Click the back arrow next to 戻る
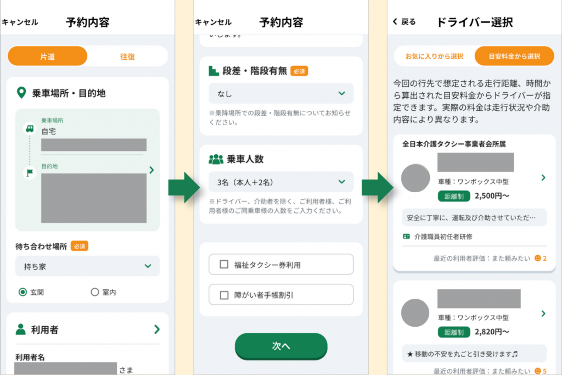The image size is (562, 375). pos(395,21)
